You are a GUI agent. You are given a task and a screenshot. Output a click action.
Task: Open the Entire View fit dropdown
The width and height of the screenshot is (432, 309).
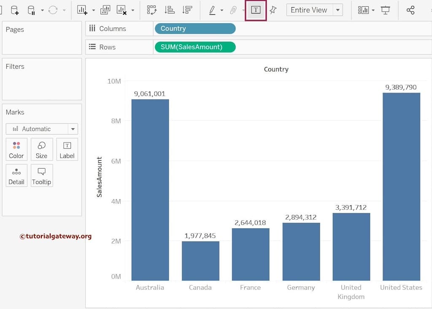[337, 10]
